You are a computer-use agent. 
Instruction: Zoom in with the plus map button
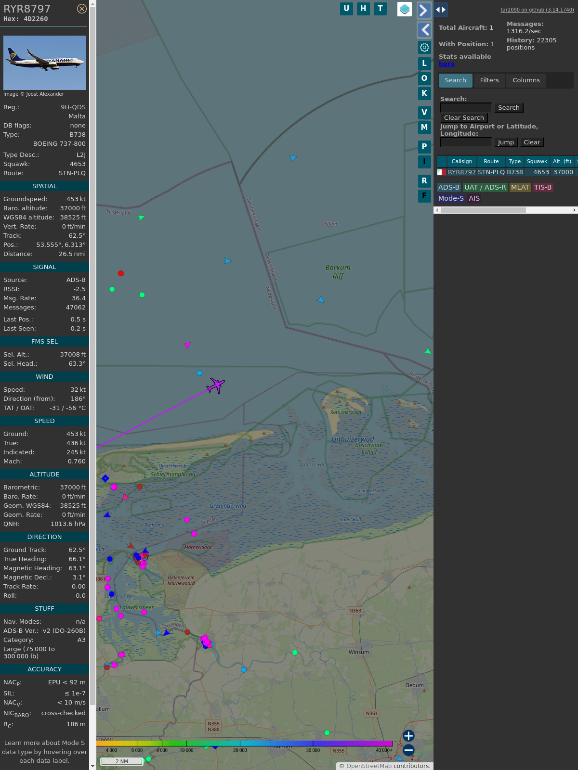pyautogui.click(x=408, y=736)
